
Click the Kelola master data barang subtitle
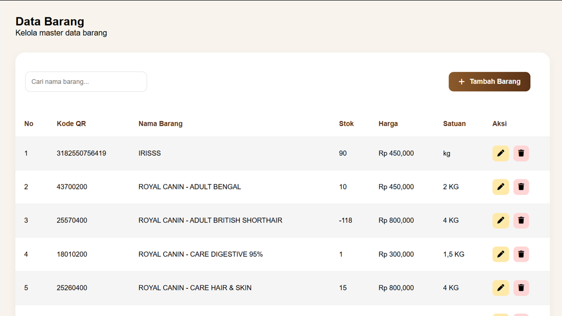tap(61, 33)
